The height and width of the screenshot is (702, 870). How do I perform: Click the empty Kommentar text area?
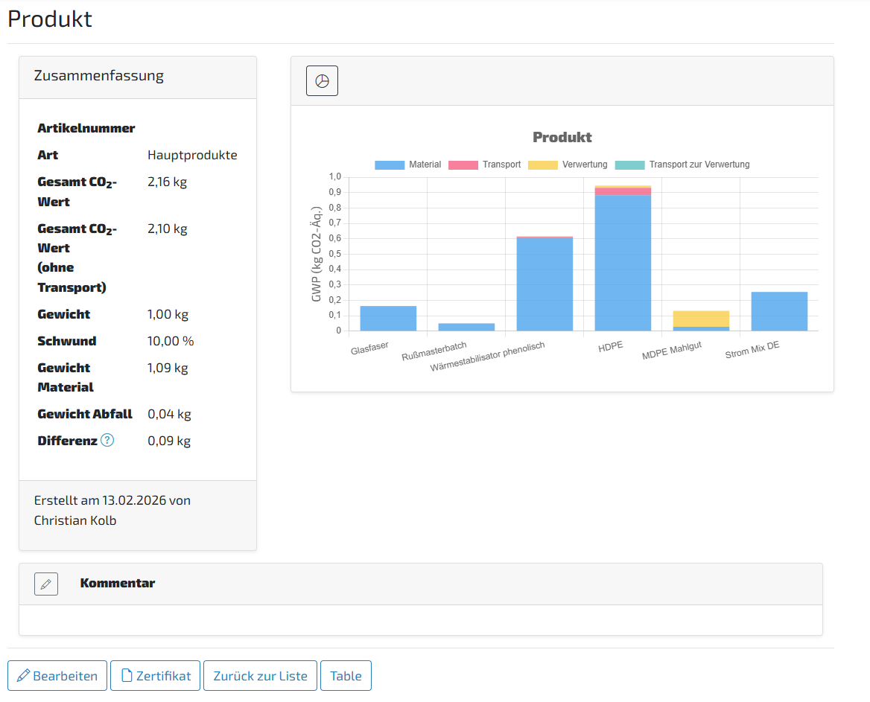click(x=420, y=619)
